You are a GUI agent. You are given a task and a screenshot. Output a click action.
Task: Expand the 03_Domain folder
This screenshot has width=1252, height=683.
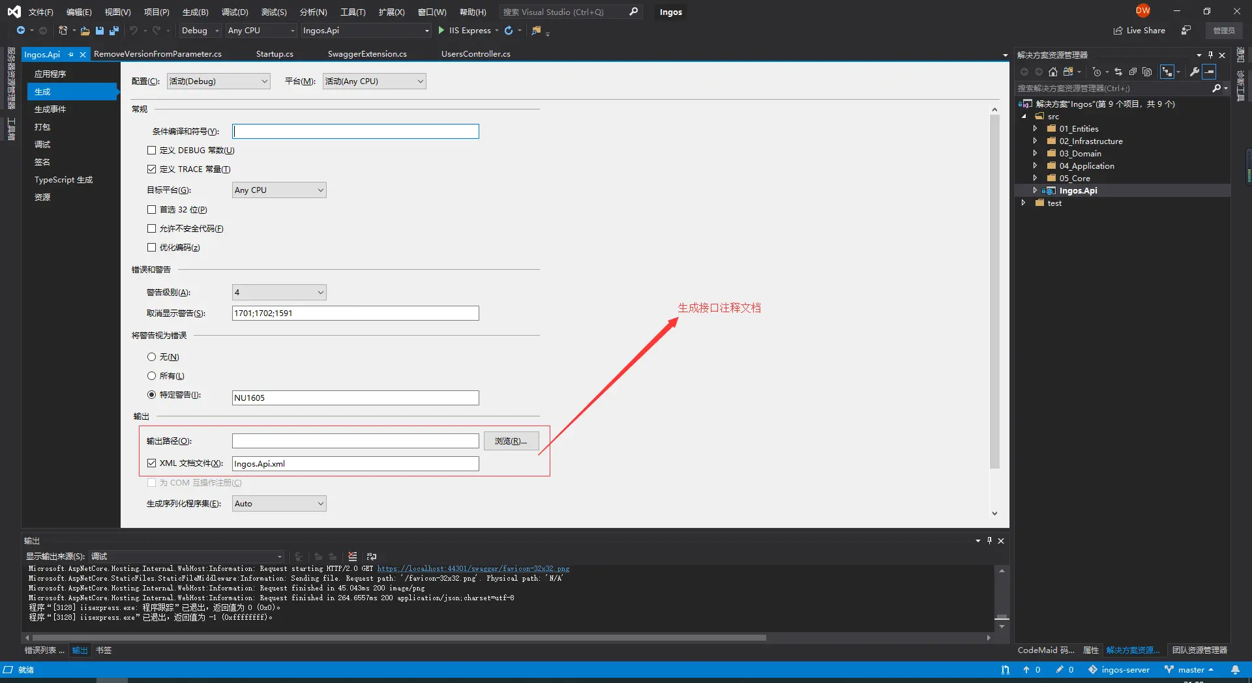pos(1035,154)
